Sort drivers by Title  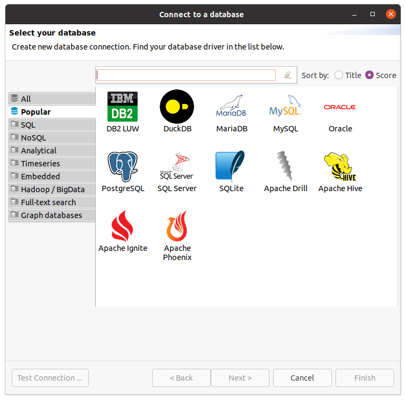click(x=339, y=75)
